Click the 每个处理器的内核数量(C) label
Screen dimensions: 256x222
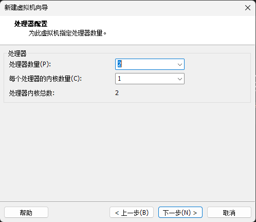pyautogui.click(x=45, y=79)
